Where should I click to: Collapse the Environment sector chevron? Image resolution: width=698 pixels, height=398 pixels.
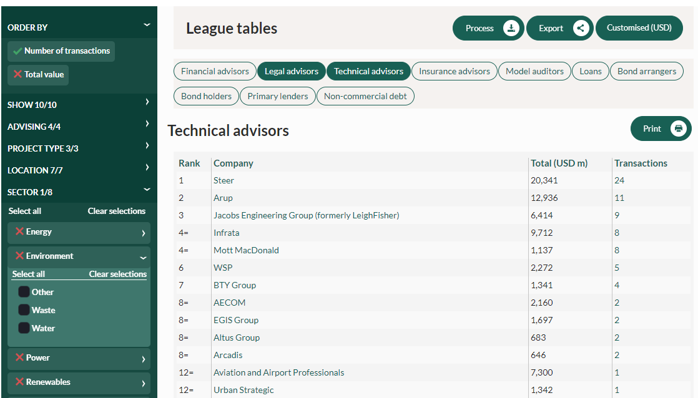coord(144,258)
